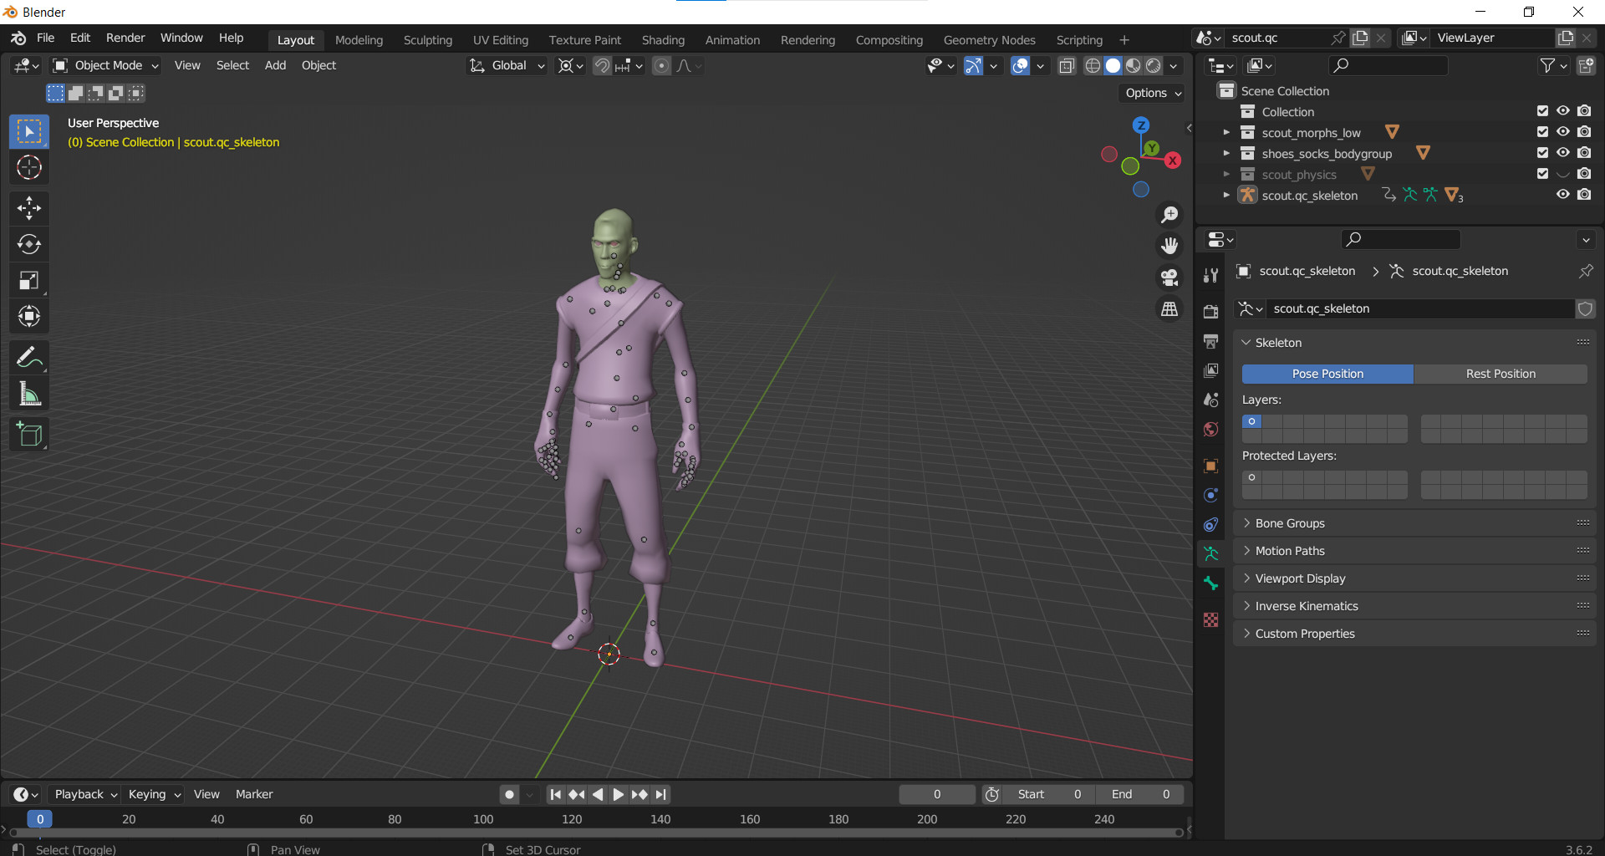Select the 3D Cursor tool
This screenshot has width=1605, height=856.
(x=29, y=167)
